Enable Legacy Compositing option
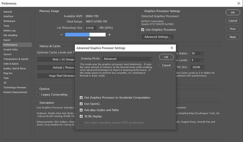 coord(38,95)
